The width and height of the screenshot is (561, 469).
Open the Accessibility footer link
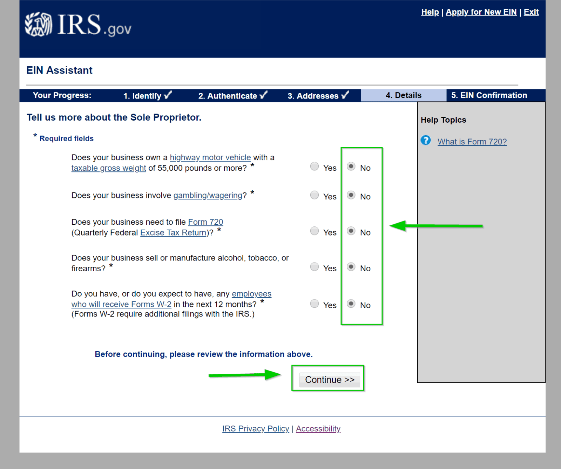pyautogui.click(x=318, y=429)
